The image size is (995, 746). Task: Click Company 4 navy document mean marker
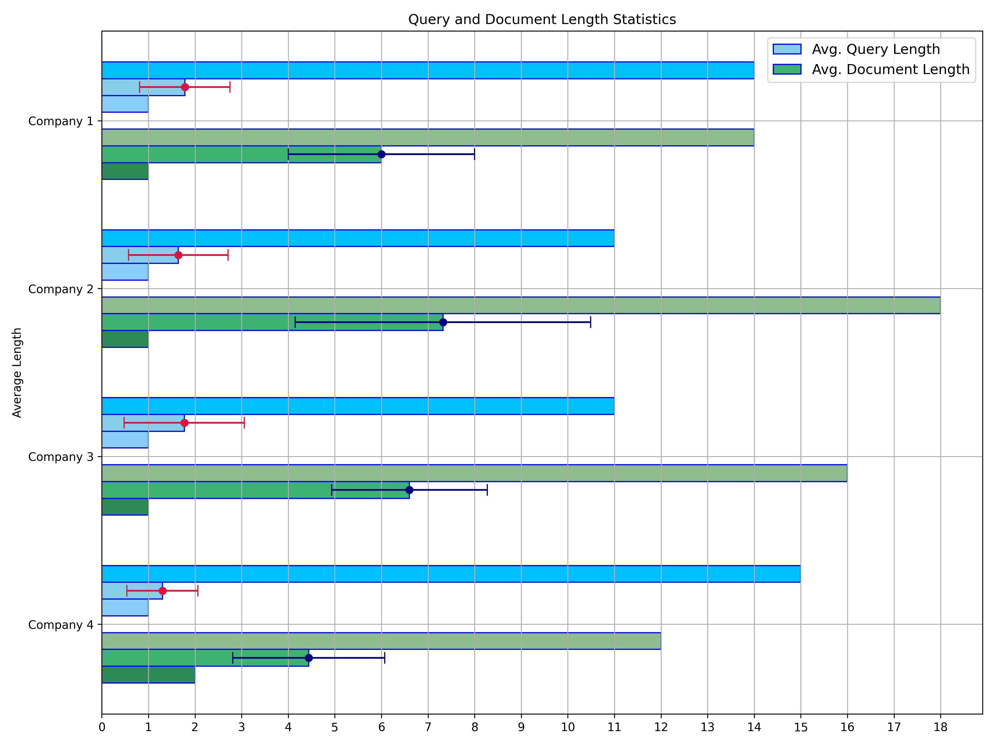pos(308,658)
